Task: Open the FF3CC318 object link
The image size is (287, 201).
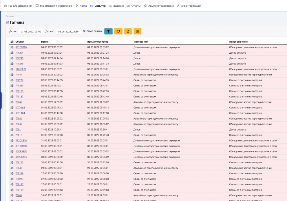Action: click(21, 141)
